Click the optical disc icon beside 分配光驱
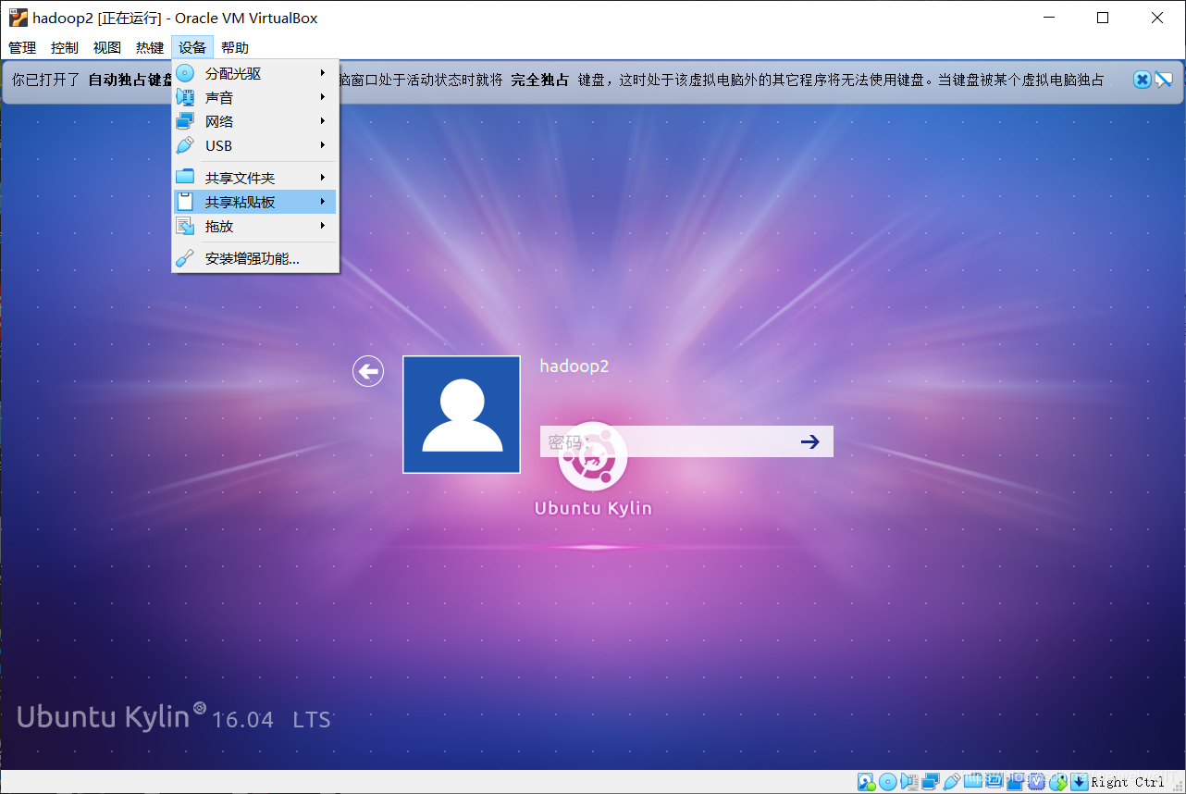The height and width of the screenshot is (794, 1186). pos(186,73)
